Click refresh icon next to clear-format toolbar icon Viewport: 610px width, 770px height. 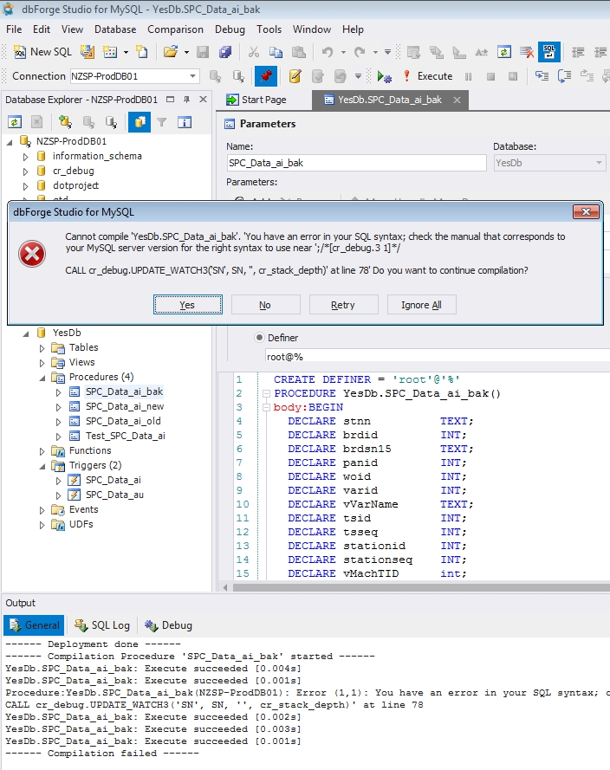click(x=504, y=52)
